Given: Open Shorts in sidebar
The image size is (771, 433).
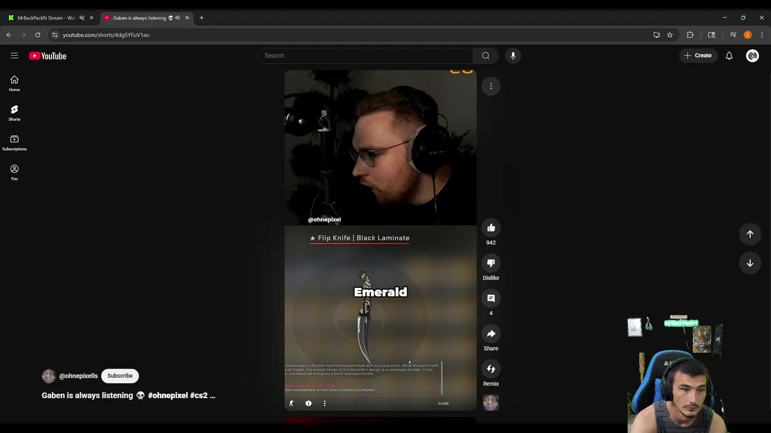Looking at the screenshot, I should [x=14, y=113].
